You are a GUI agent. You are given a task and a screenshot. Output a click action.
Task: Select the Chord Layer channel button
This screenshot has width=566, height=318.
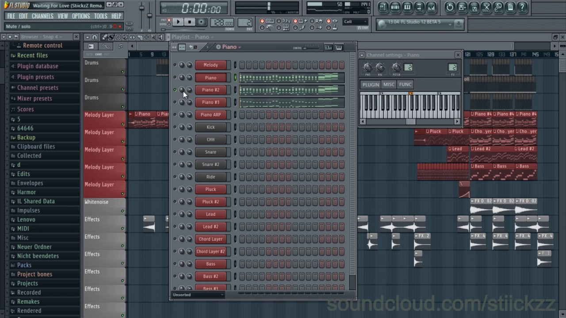point(211,239)
